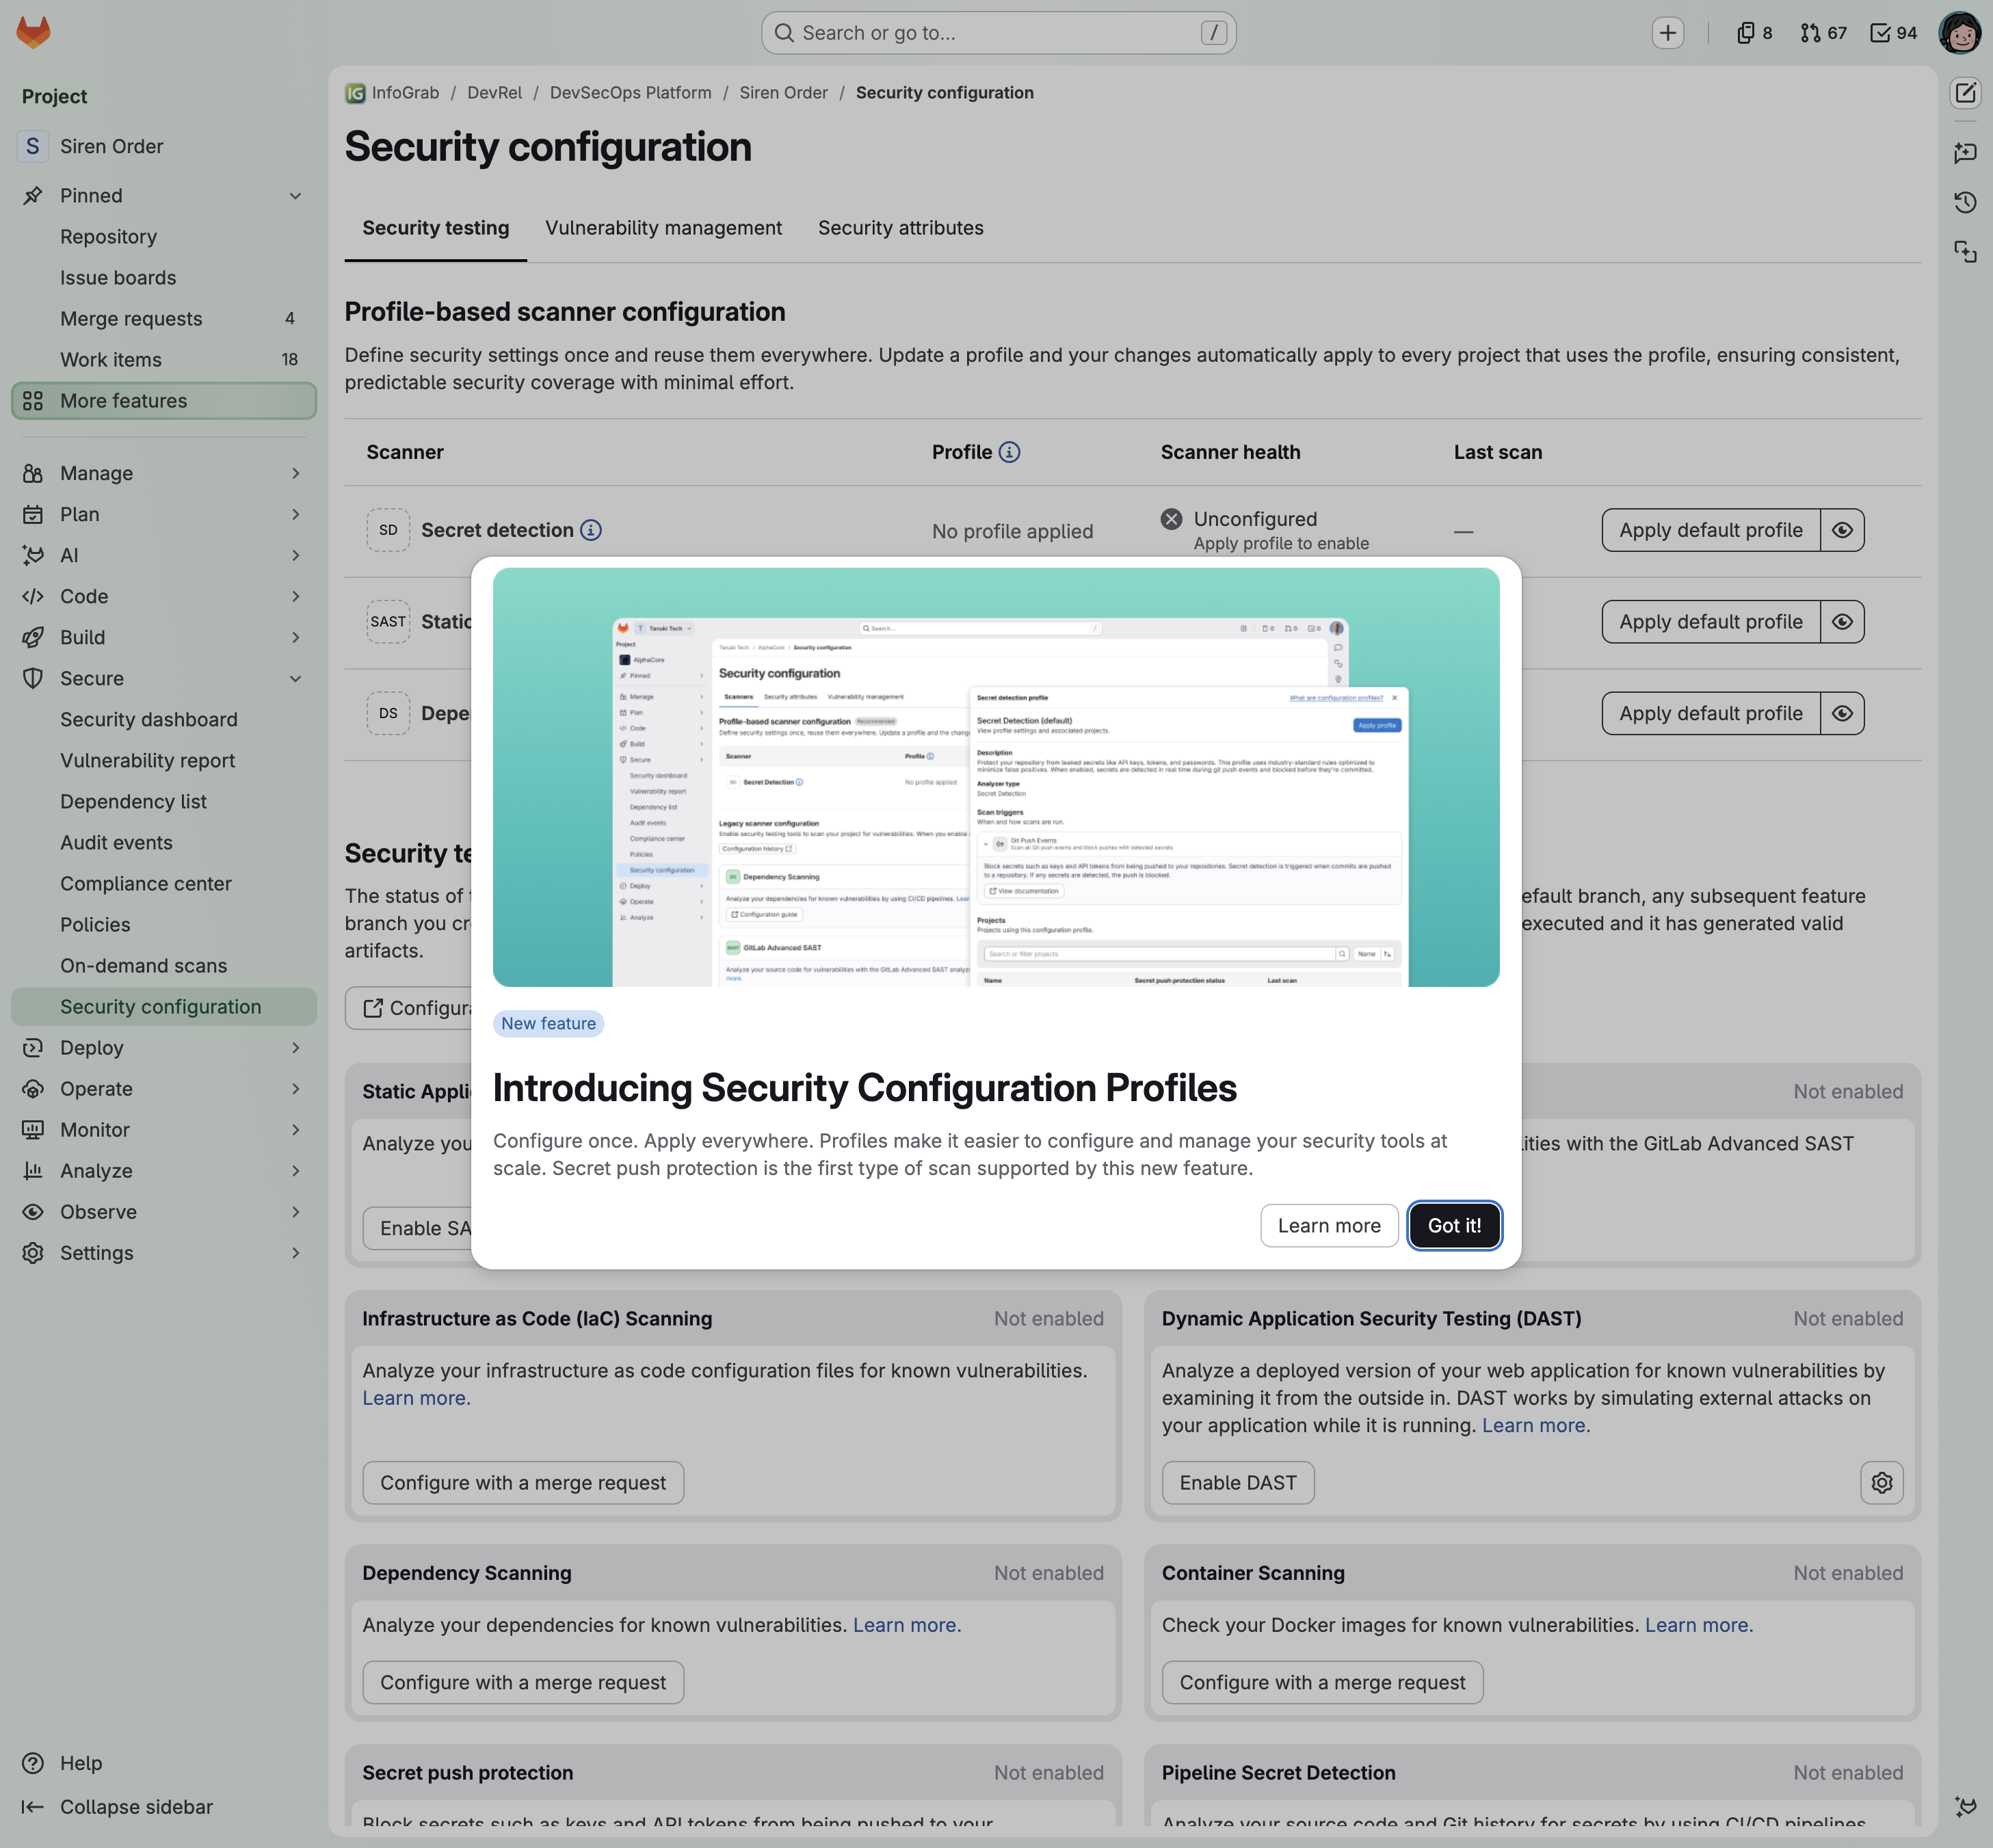Click the SD scanner badge
The height and width of the screenshot is (1848, 1993).
(x=388, y=530)
